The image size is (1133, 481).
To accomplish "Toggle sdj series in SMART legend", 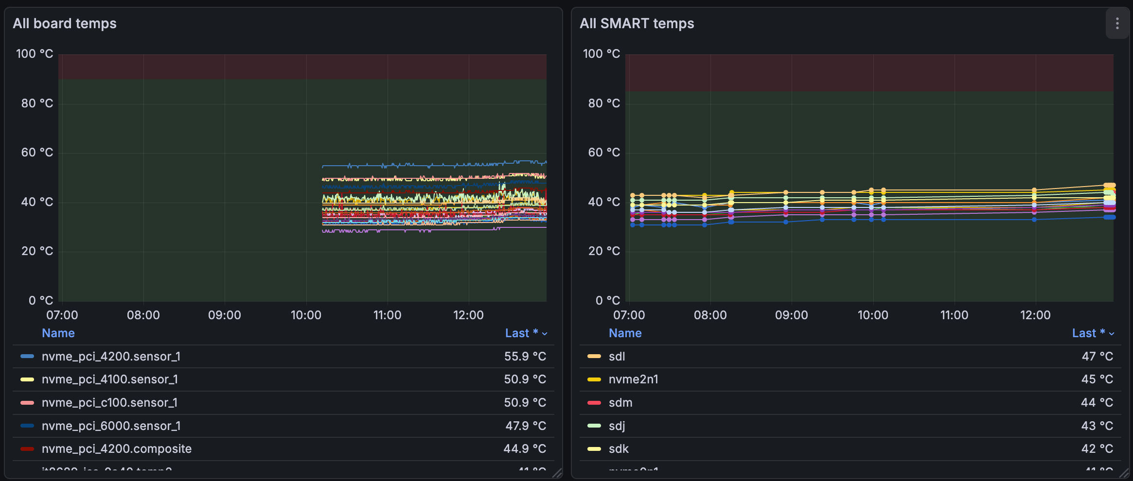I will coord(617,426).
